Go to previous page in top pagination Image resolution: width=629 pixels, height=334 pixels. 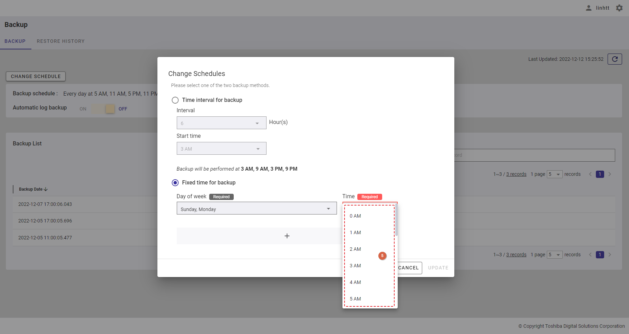click(590, 174)
